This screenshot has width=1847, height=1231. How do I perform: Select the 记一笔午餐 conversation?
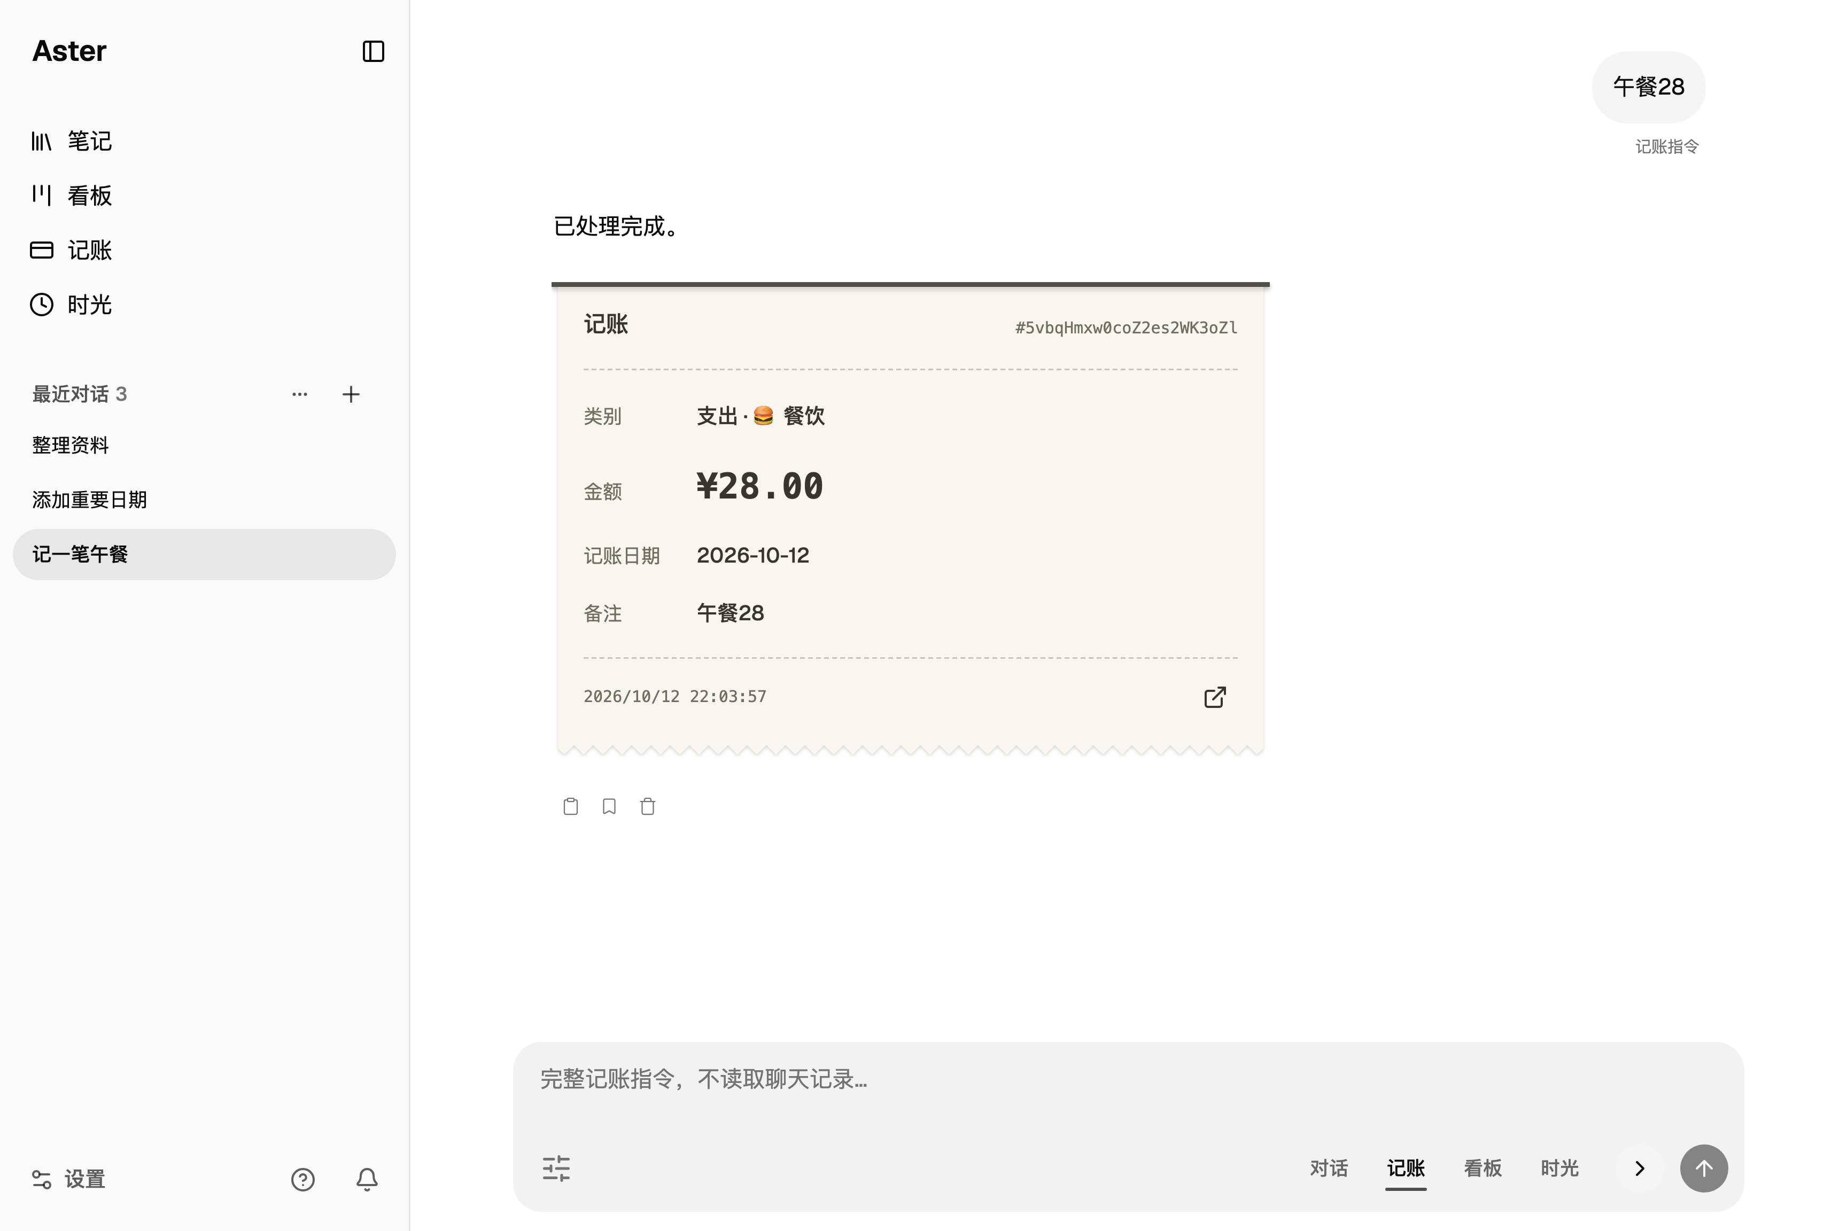tap(204, 554)
